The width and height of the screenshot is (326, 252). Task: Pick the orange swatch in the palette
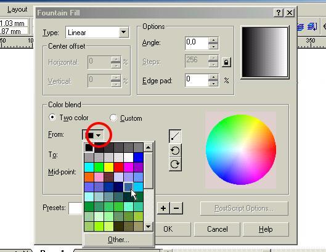pos(89,177)
